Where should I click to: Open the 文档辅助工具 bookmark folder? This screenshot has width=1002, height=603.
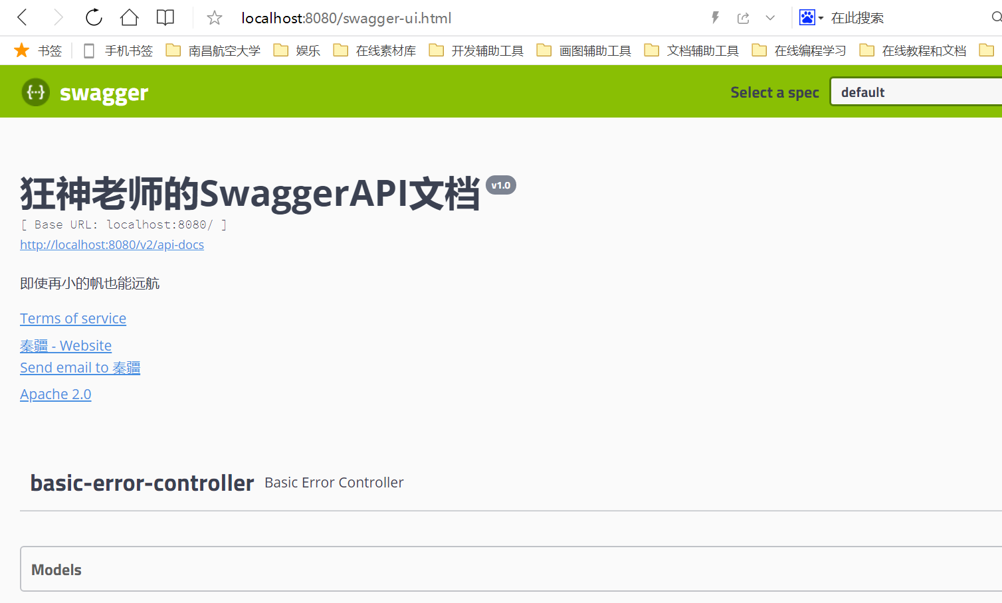(x=692, y=50)
